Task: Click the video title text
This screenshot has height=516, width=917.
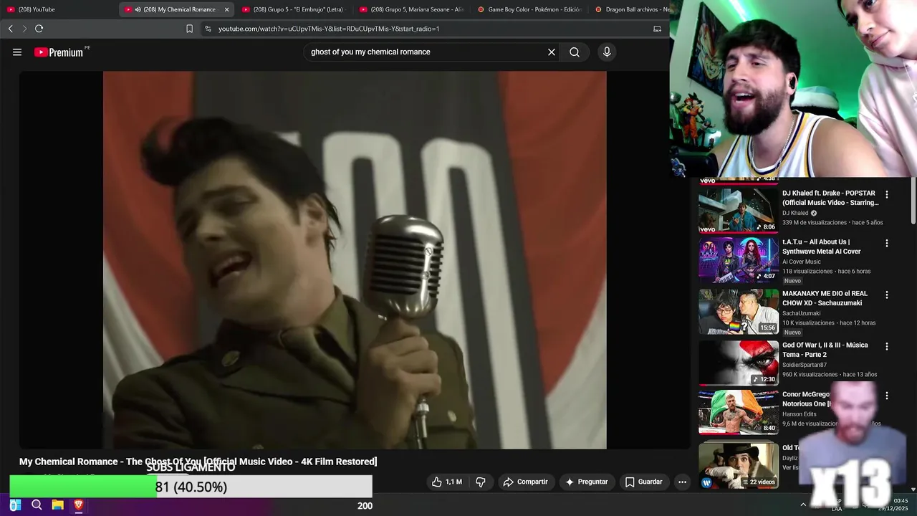Action: 198,462
